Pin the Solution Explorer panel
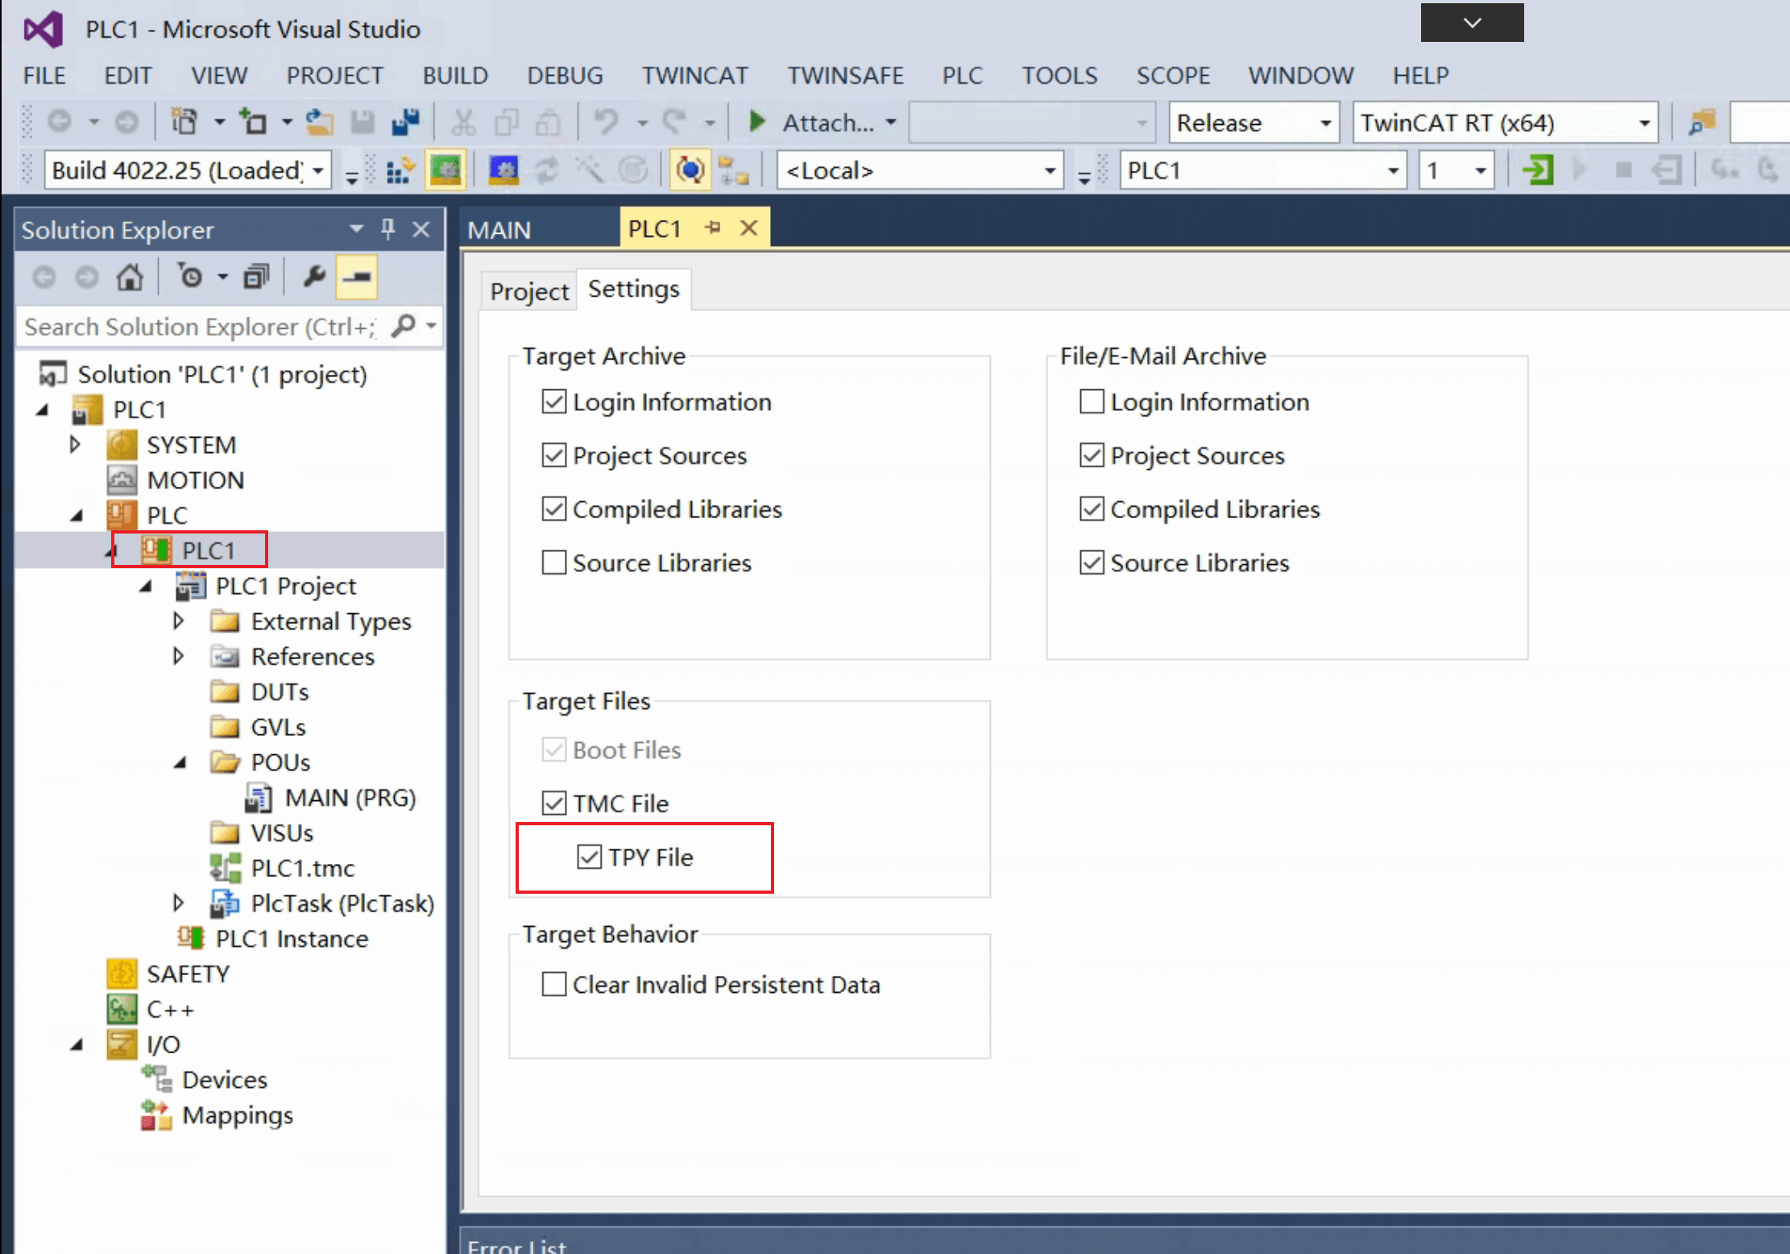The width and height of the screenshot is (1790, 1254). [388, 230]
